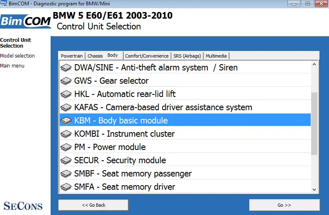Click the icon beside KOMBI Instrument cluster
This screenshot has height=215, width=329.
[66, 134]
